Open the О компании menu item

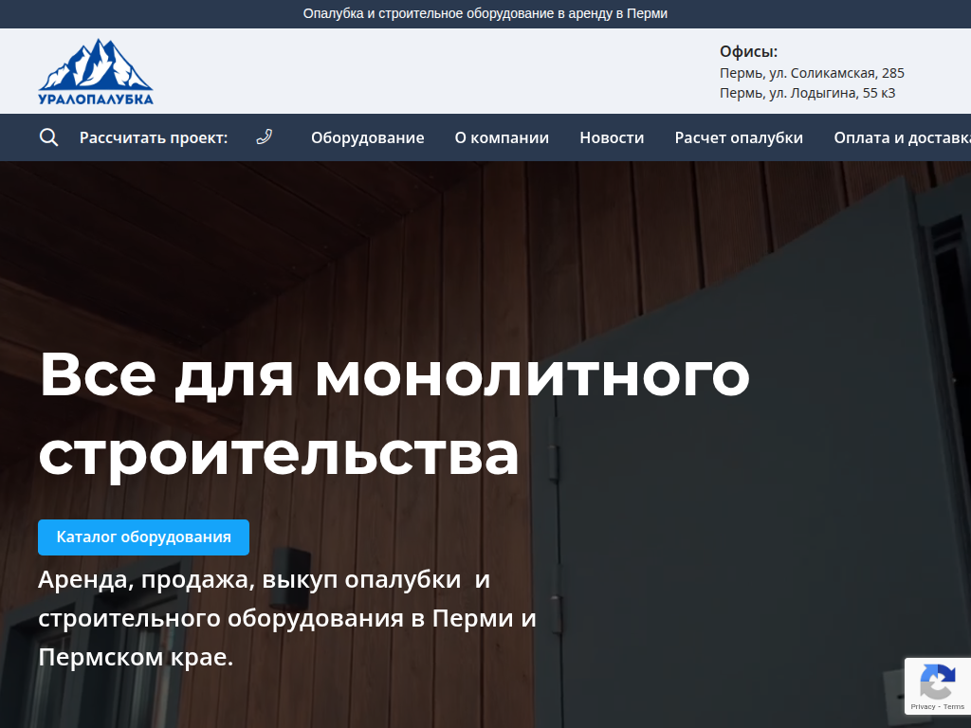pos(501,137)
